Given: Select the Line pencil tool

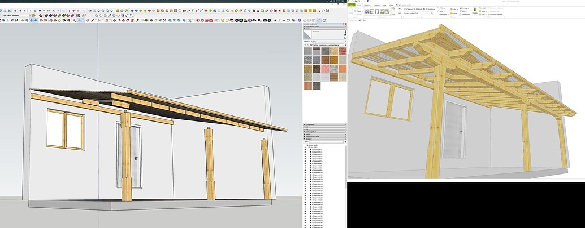Looking at the screenshot, I should (93, 20).
